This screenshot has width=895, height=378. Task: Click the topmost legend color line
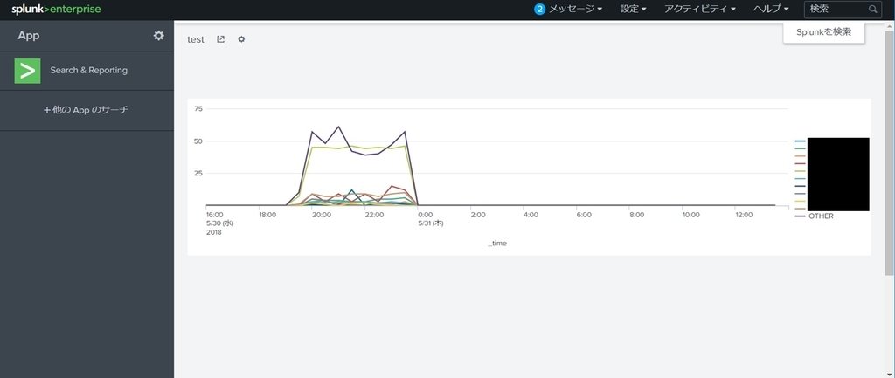[800, 141]
